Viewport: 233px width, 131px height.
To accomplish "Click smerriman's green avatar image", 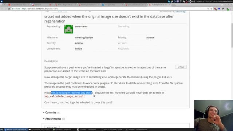I will [69, 29].
